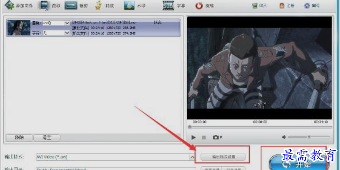The image size is (340, 170).
Task: Open the SUB subtitle (字幕) tool
Action: pos(168,5)
